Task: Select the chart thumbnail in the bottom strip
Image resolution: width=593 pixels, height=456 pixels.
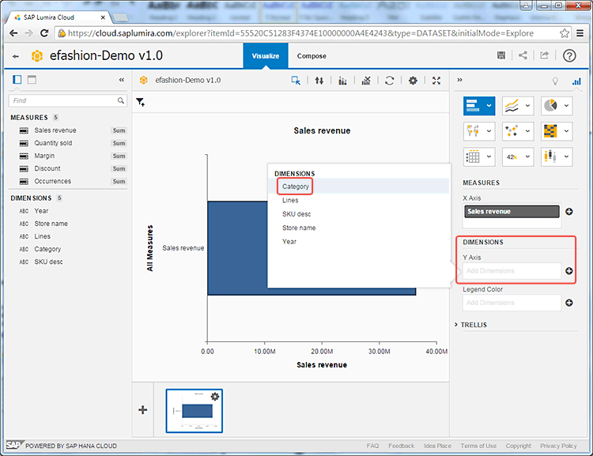Action: point(194,410)
